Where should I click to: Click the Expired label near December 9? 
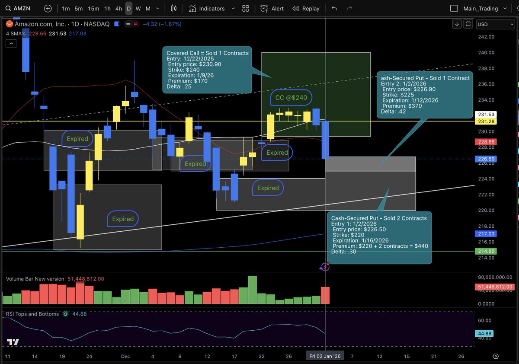(x=195, y=164)
